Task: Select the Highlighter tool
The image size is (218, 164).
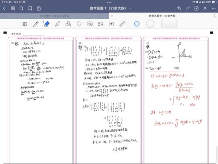Action: [x=58, y=24]
